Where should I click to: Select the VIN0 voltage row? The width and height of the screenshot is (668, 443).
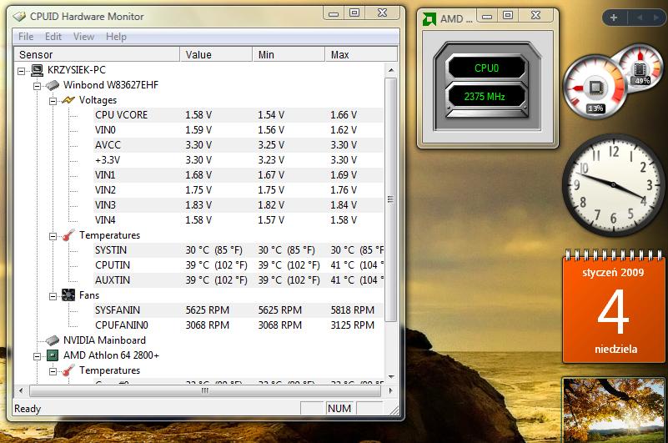[x=239, y=130]
